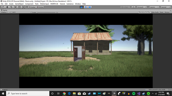Open the Display 1 dropdown
This screenshot has width=172, height=96.
(x=6, y=12)
